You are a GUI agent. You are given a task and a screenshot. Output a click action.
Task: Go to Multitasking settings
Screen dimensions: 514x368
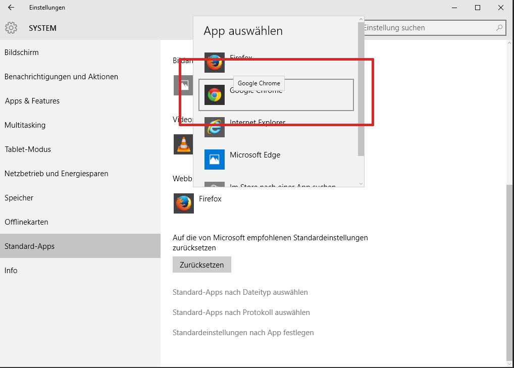80,125
